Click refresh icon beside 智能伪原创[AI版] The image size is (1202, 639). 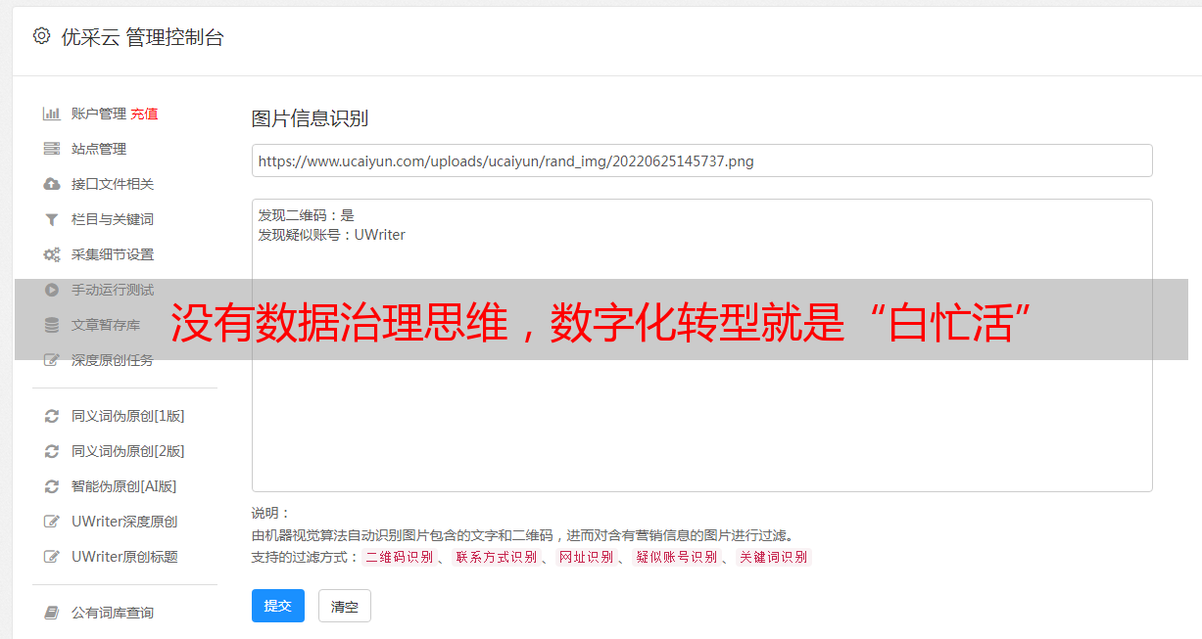point(52,486)
